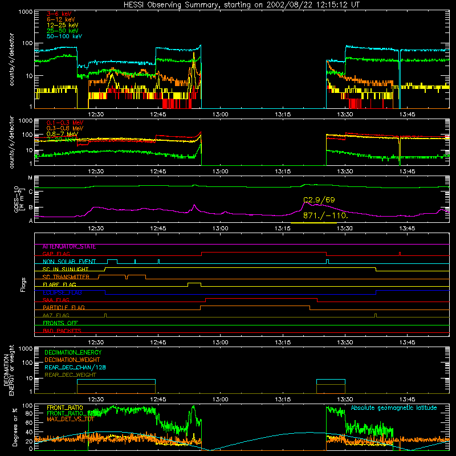The height and width of the screenshot is (456, 456).
Task: Select the 6-12 keV legend label
Action: coord(61,19)
